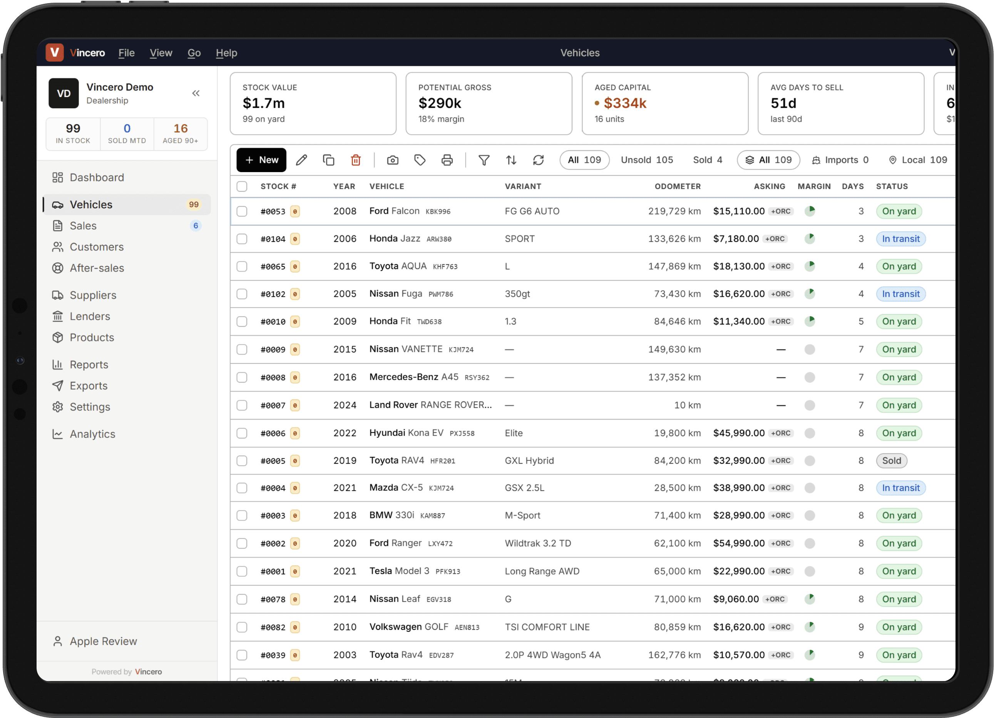Click the 16 AGED 90+ stat

click(x=180, y=134)
